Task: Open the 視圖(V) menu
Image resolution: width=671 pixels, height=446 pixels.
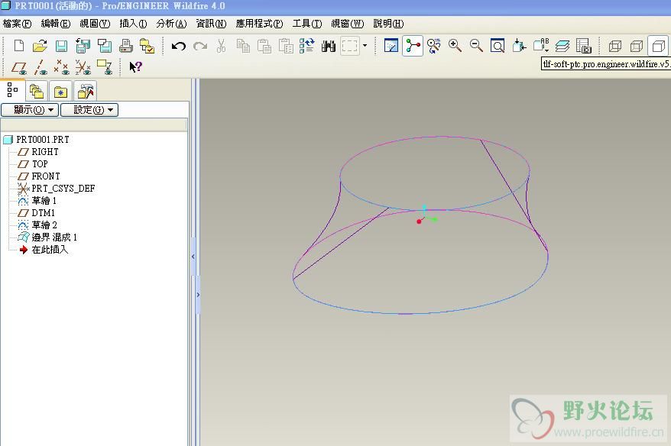Action: click(95, 24)
